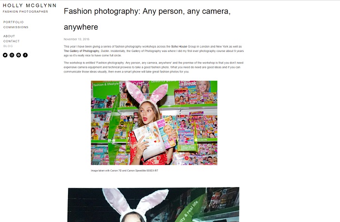Open the blog post title heading

click(147, 19)
